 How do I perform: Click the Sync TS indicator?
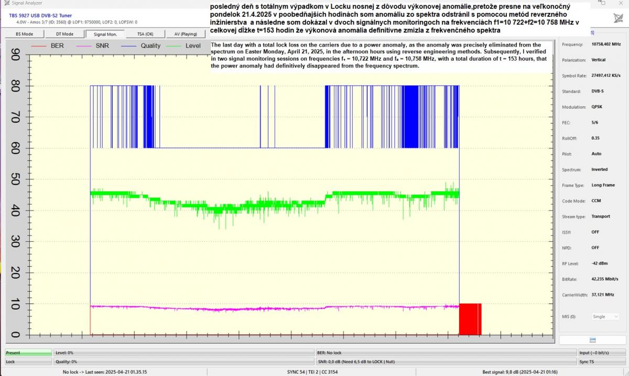click(601, 361)
